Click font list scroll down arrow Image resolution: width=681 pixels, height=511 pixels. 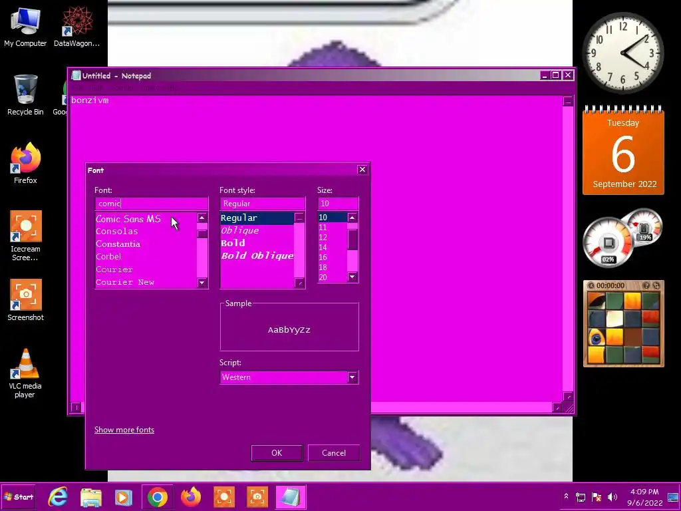coord(202,283)
